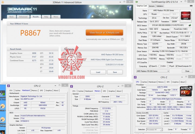Click the AMD FX(tm)-9590 Eight-Core Processor run detail

click(107, 59)
